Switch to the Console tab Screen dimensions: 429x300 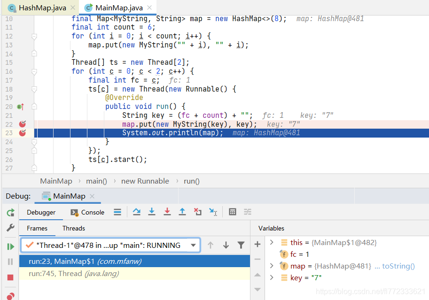point(87,212)
